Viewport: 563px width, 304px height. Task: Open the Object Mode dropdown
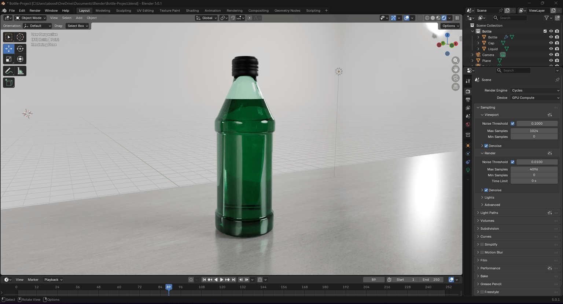click(30, 18)
